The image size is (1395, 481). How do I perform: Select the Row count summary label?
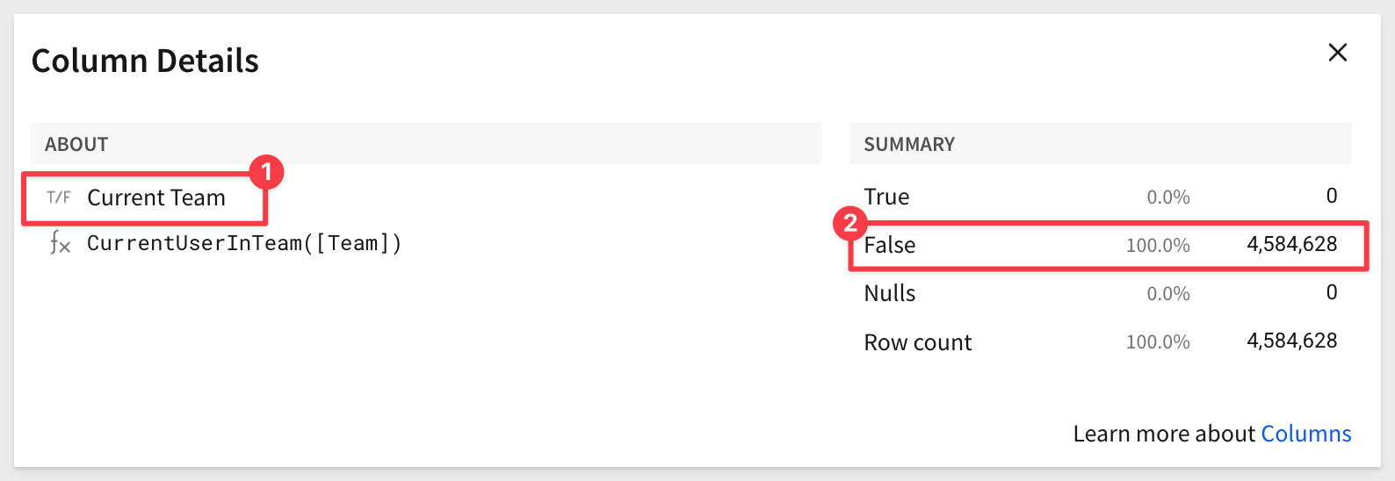(918, 342)
